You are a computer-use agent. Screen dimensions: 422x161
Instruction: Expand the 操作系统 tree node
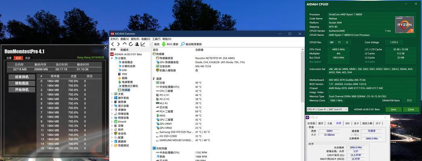(112, 98)
